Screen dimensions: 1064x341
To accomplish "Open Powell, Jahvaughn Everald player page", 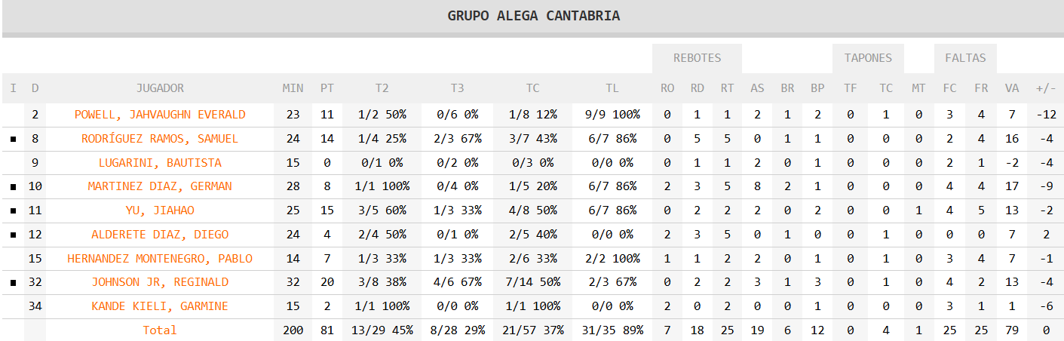I will tap(160, 115).
